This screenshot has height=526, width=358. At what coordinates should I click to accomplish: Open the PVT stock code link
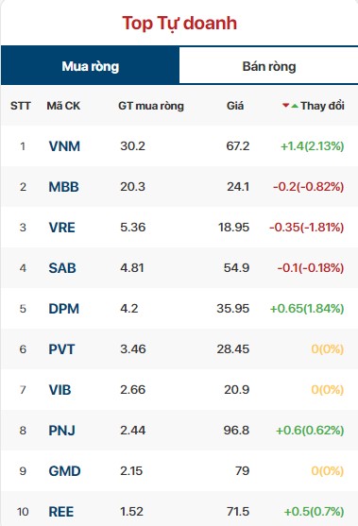[61, 349]
